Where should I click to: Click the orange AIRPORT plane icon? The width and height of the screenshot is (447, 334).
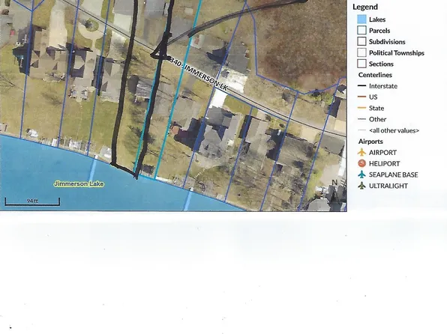[x=361, y=152]
